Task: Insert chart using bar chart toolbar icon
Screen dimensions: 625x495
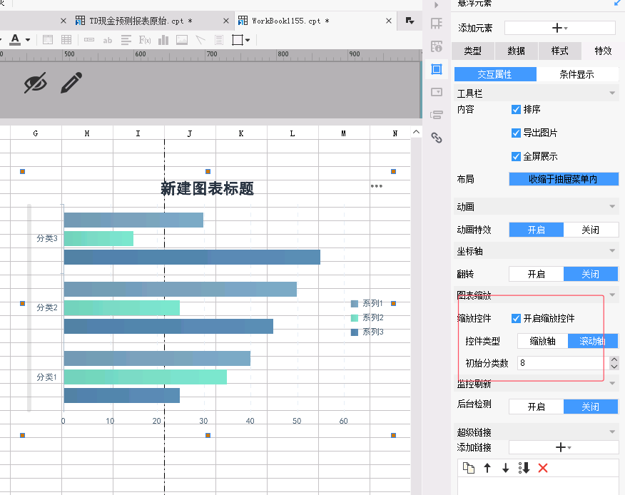Action: click(163, 40)
